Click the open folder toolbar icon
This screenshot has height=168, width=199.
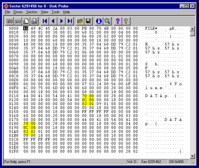80,21
